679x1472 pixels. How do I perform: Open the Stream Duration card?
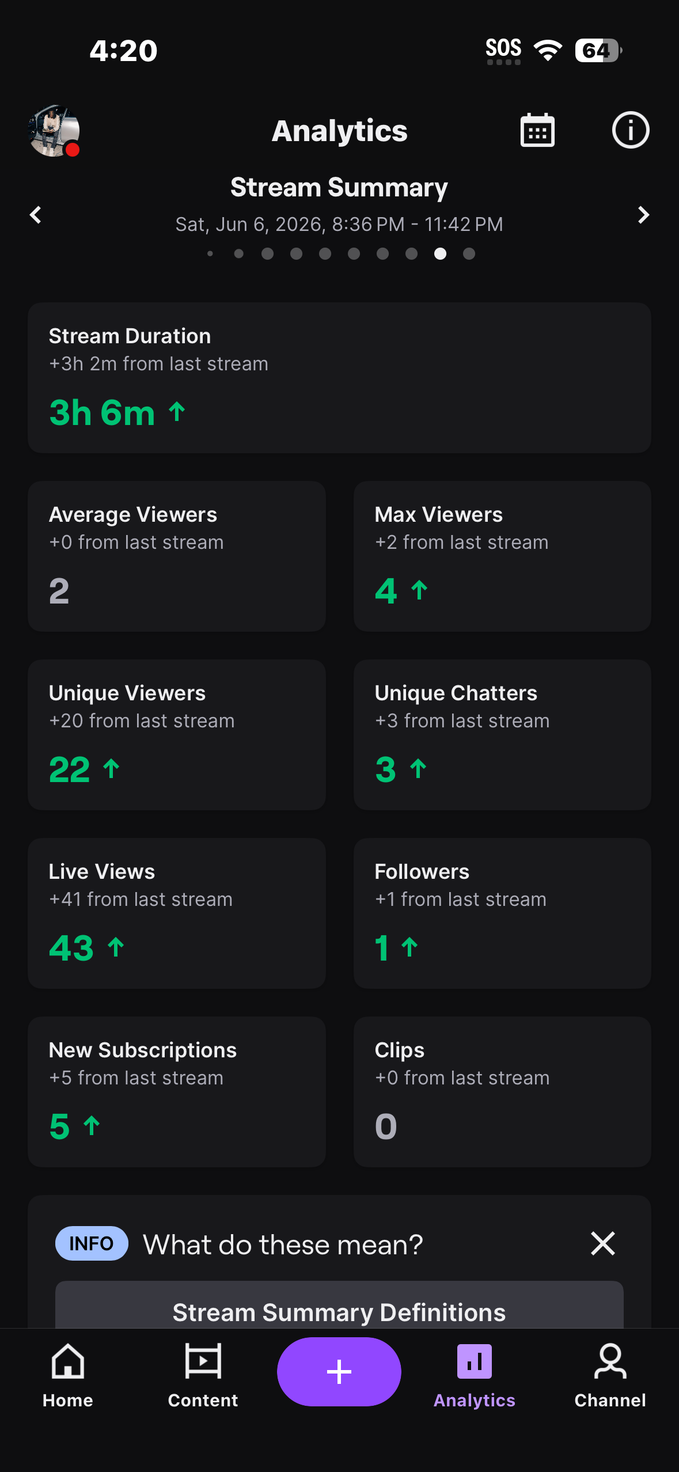339,378
